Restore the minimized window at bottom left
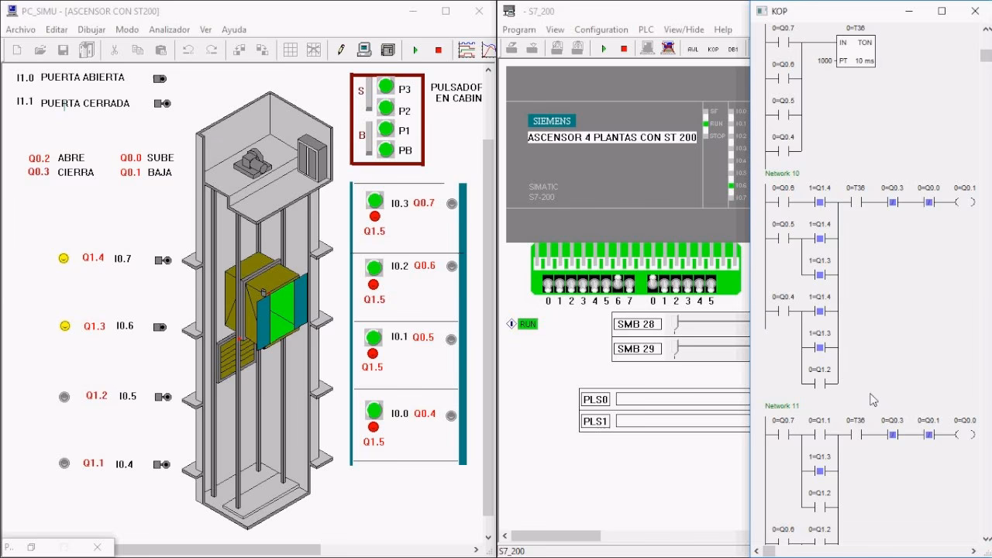This screenshot has width=992, height=558. click(31, 547)
